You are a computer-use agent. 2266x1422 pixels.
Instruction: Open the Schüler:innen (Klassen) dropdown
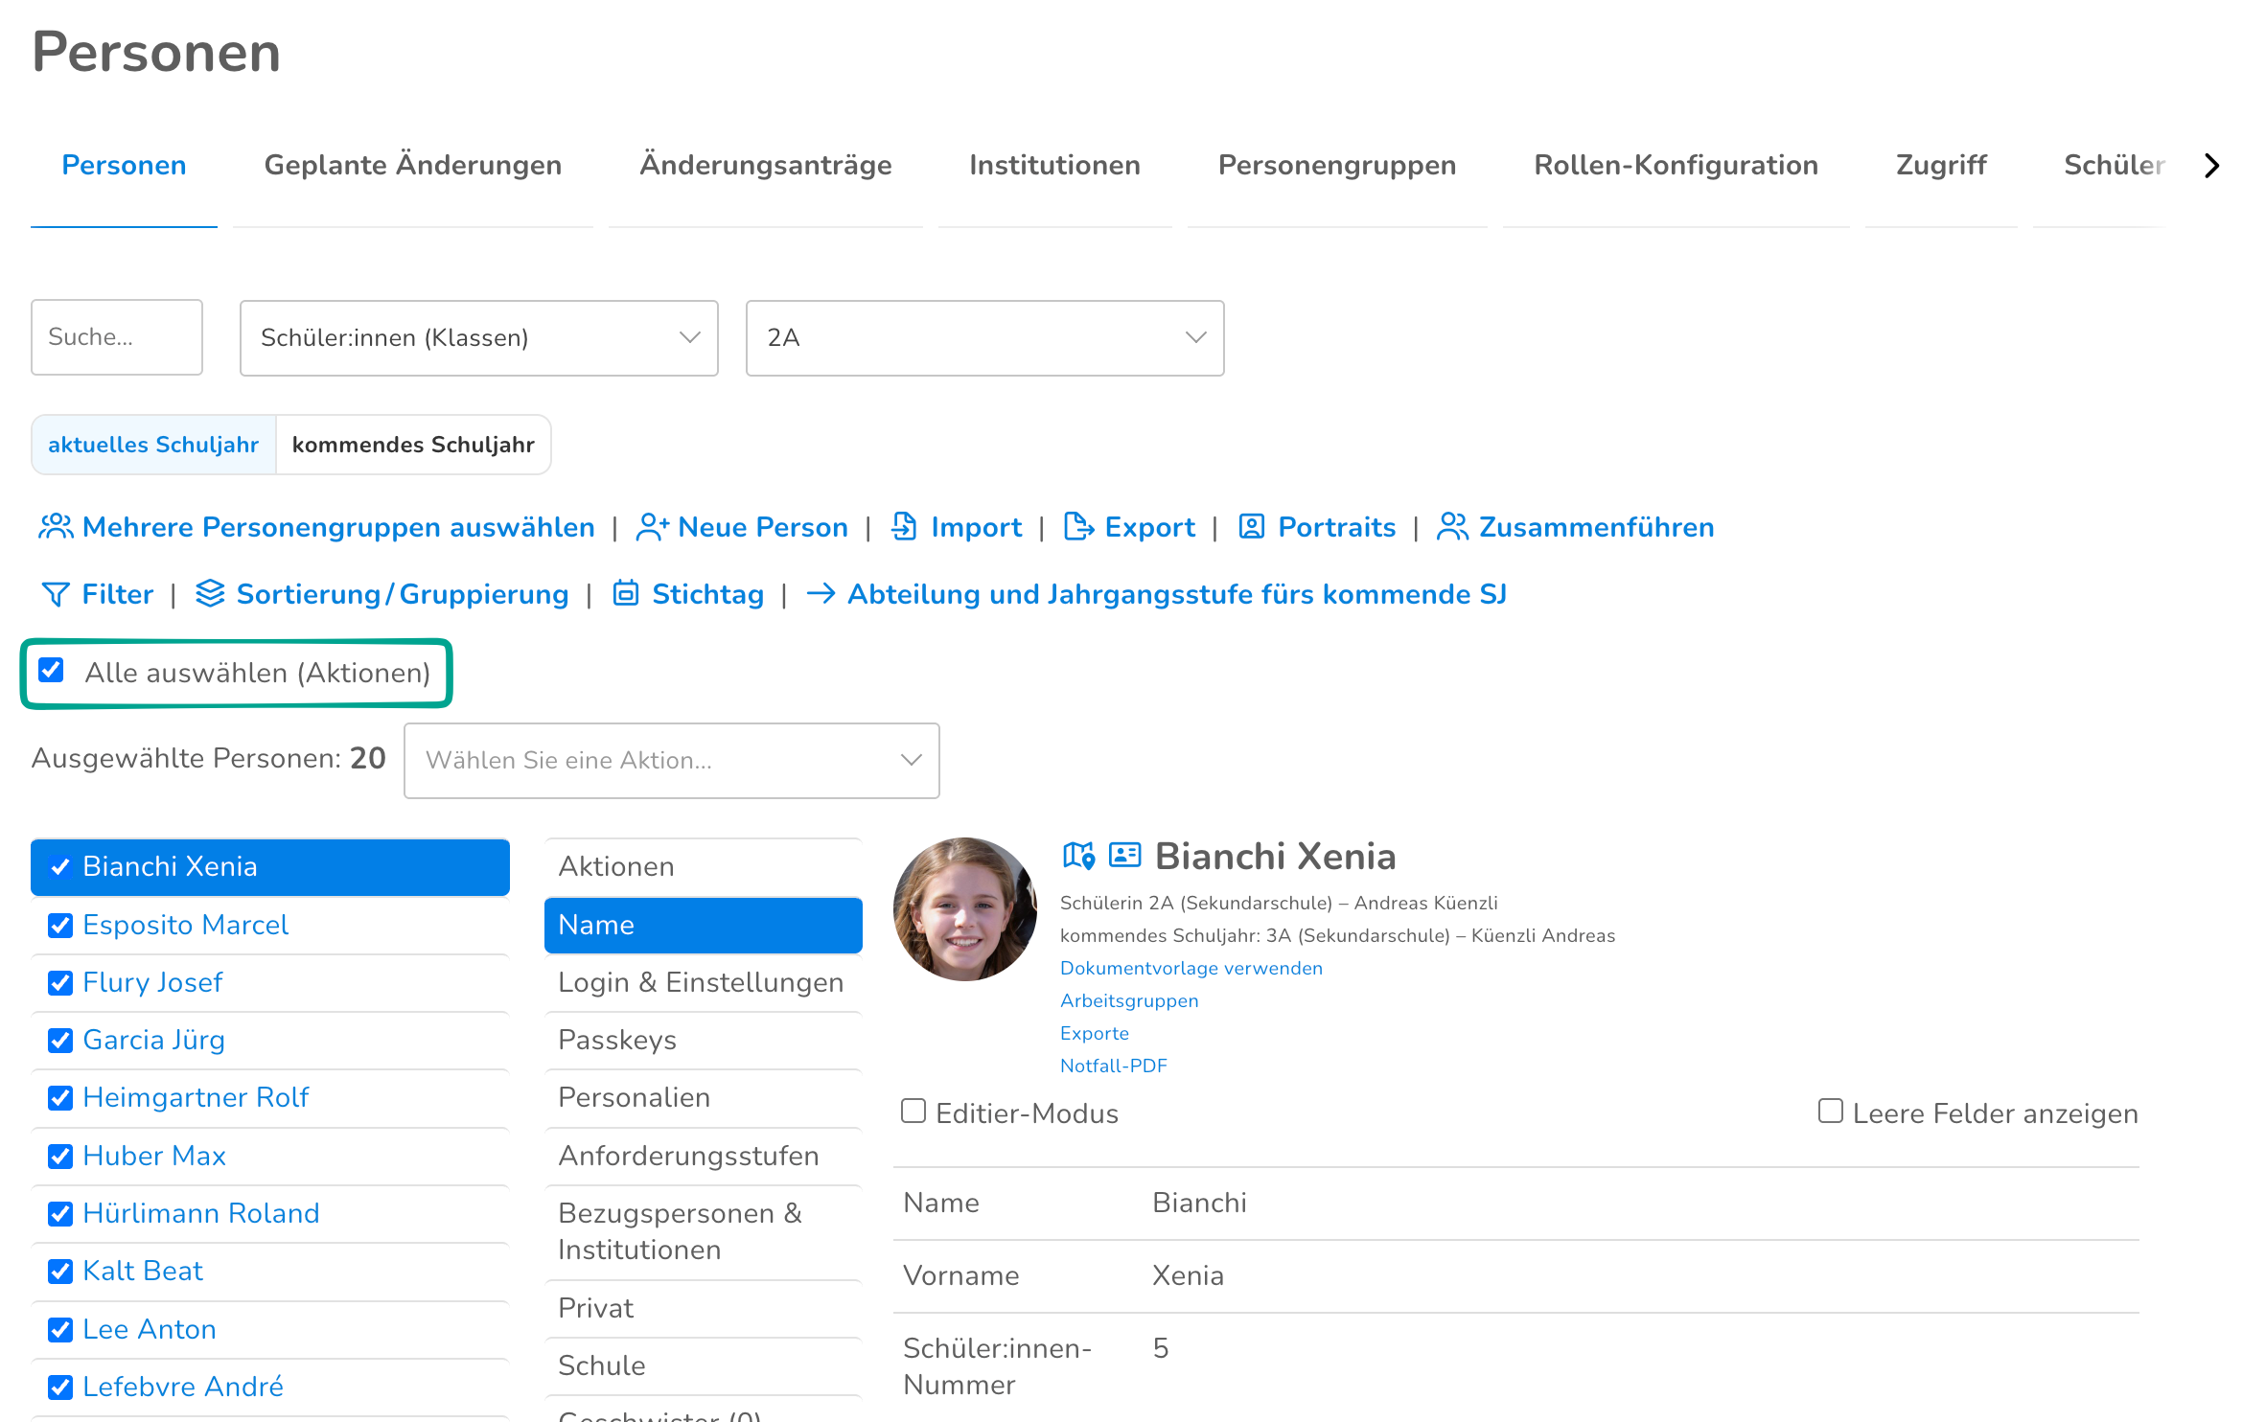point(478,337)
